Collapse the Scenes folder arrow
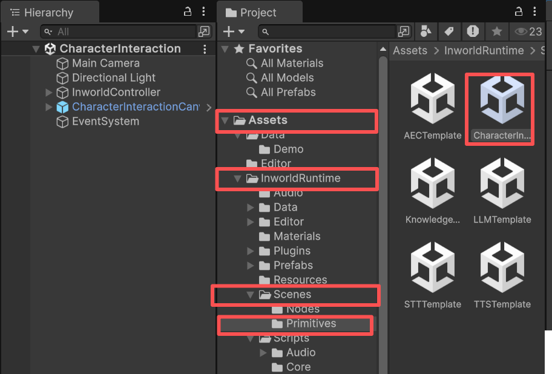 (x=251, y=295)
